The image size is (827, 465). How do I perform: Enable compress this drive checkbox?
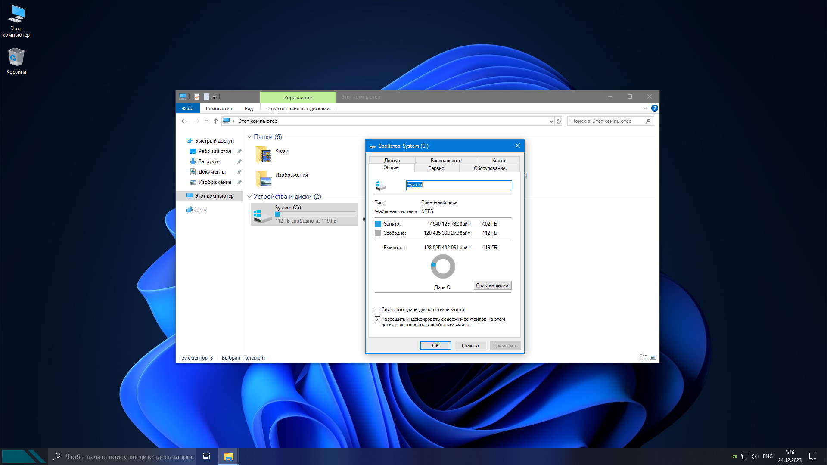[x=378, y=310]
